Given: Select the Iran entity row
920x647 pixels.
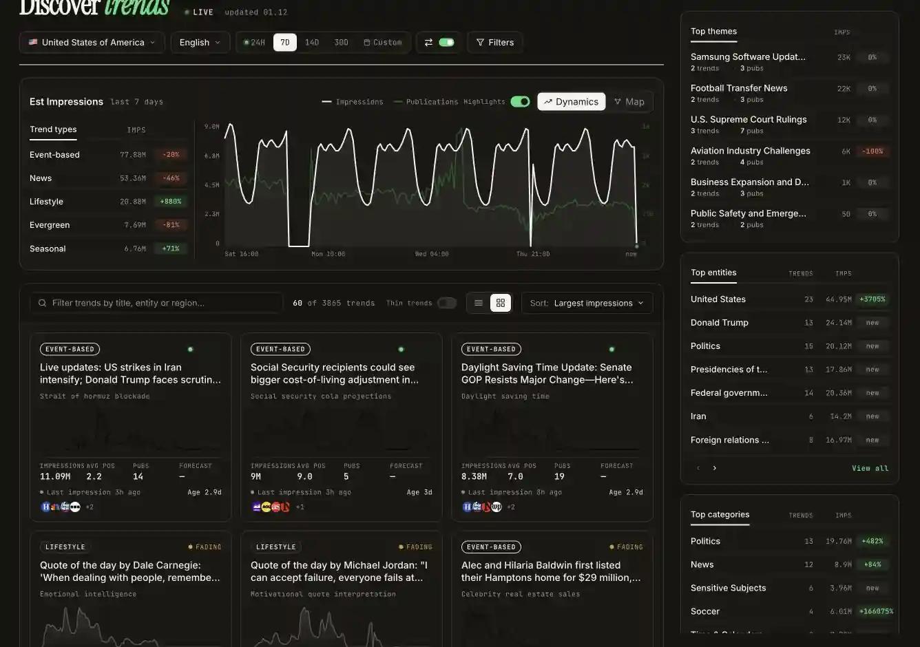Looking at the screenshot, I should [x=789, y=416].
